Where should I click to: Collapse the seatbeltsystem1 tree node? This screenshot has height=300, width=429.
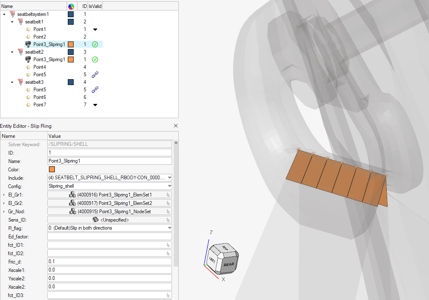tap(4, 14)
